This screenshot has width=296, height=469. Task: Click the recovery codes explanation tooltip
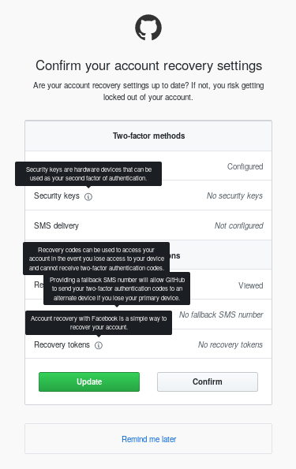(96, 259)
